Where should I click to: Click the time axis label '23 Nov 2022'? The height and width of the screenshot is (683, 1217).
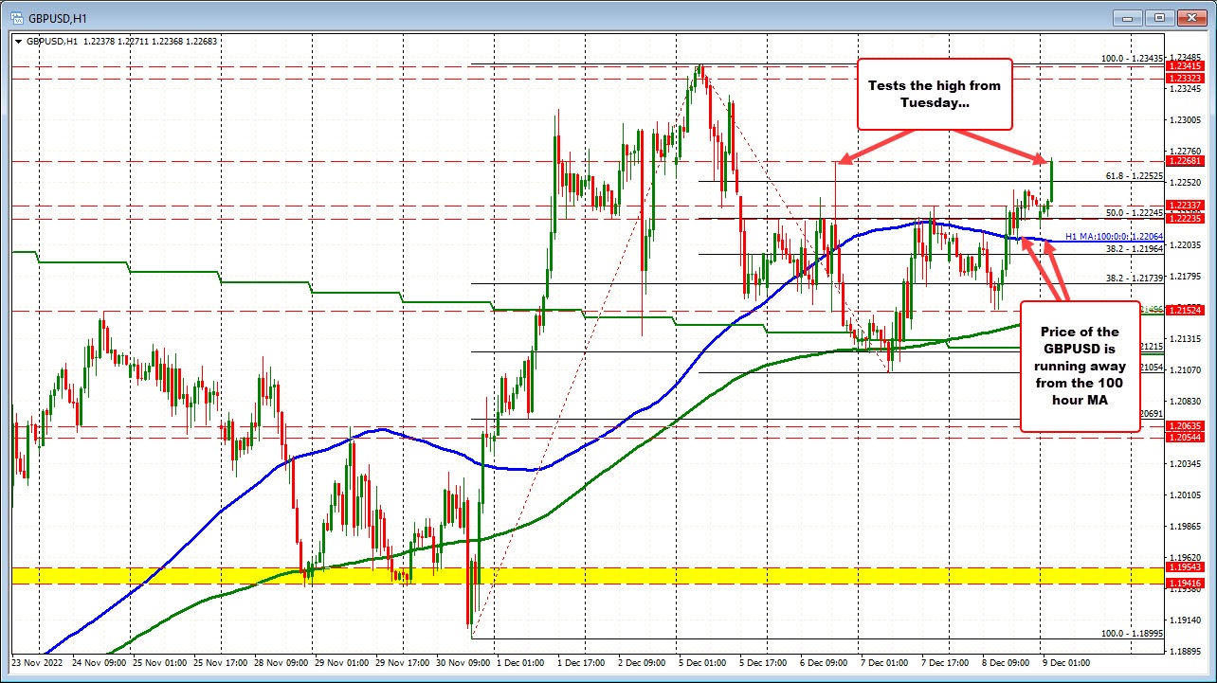tap(36, 662)
